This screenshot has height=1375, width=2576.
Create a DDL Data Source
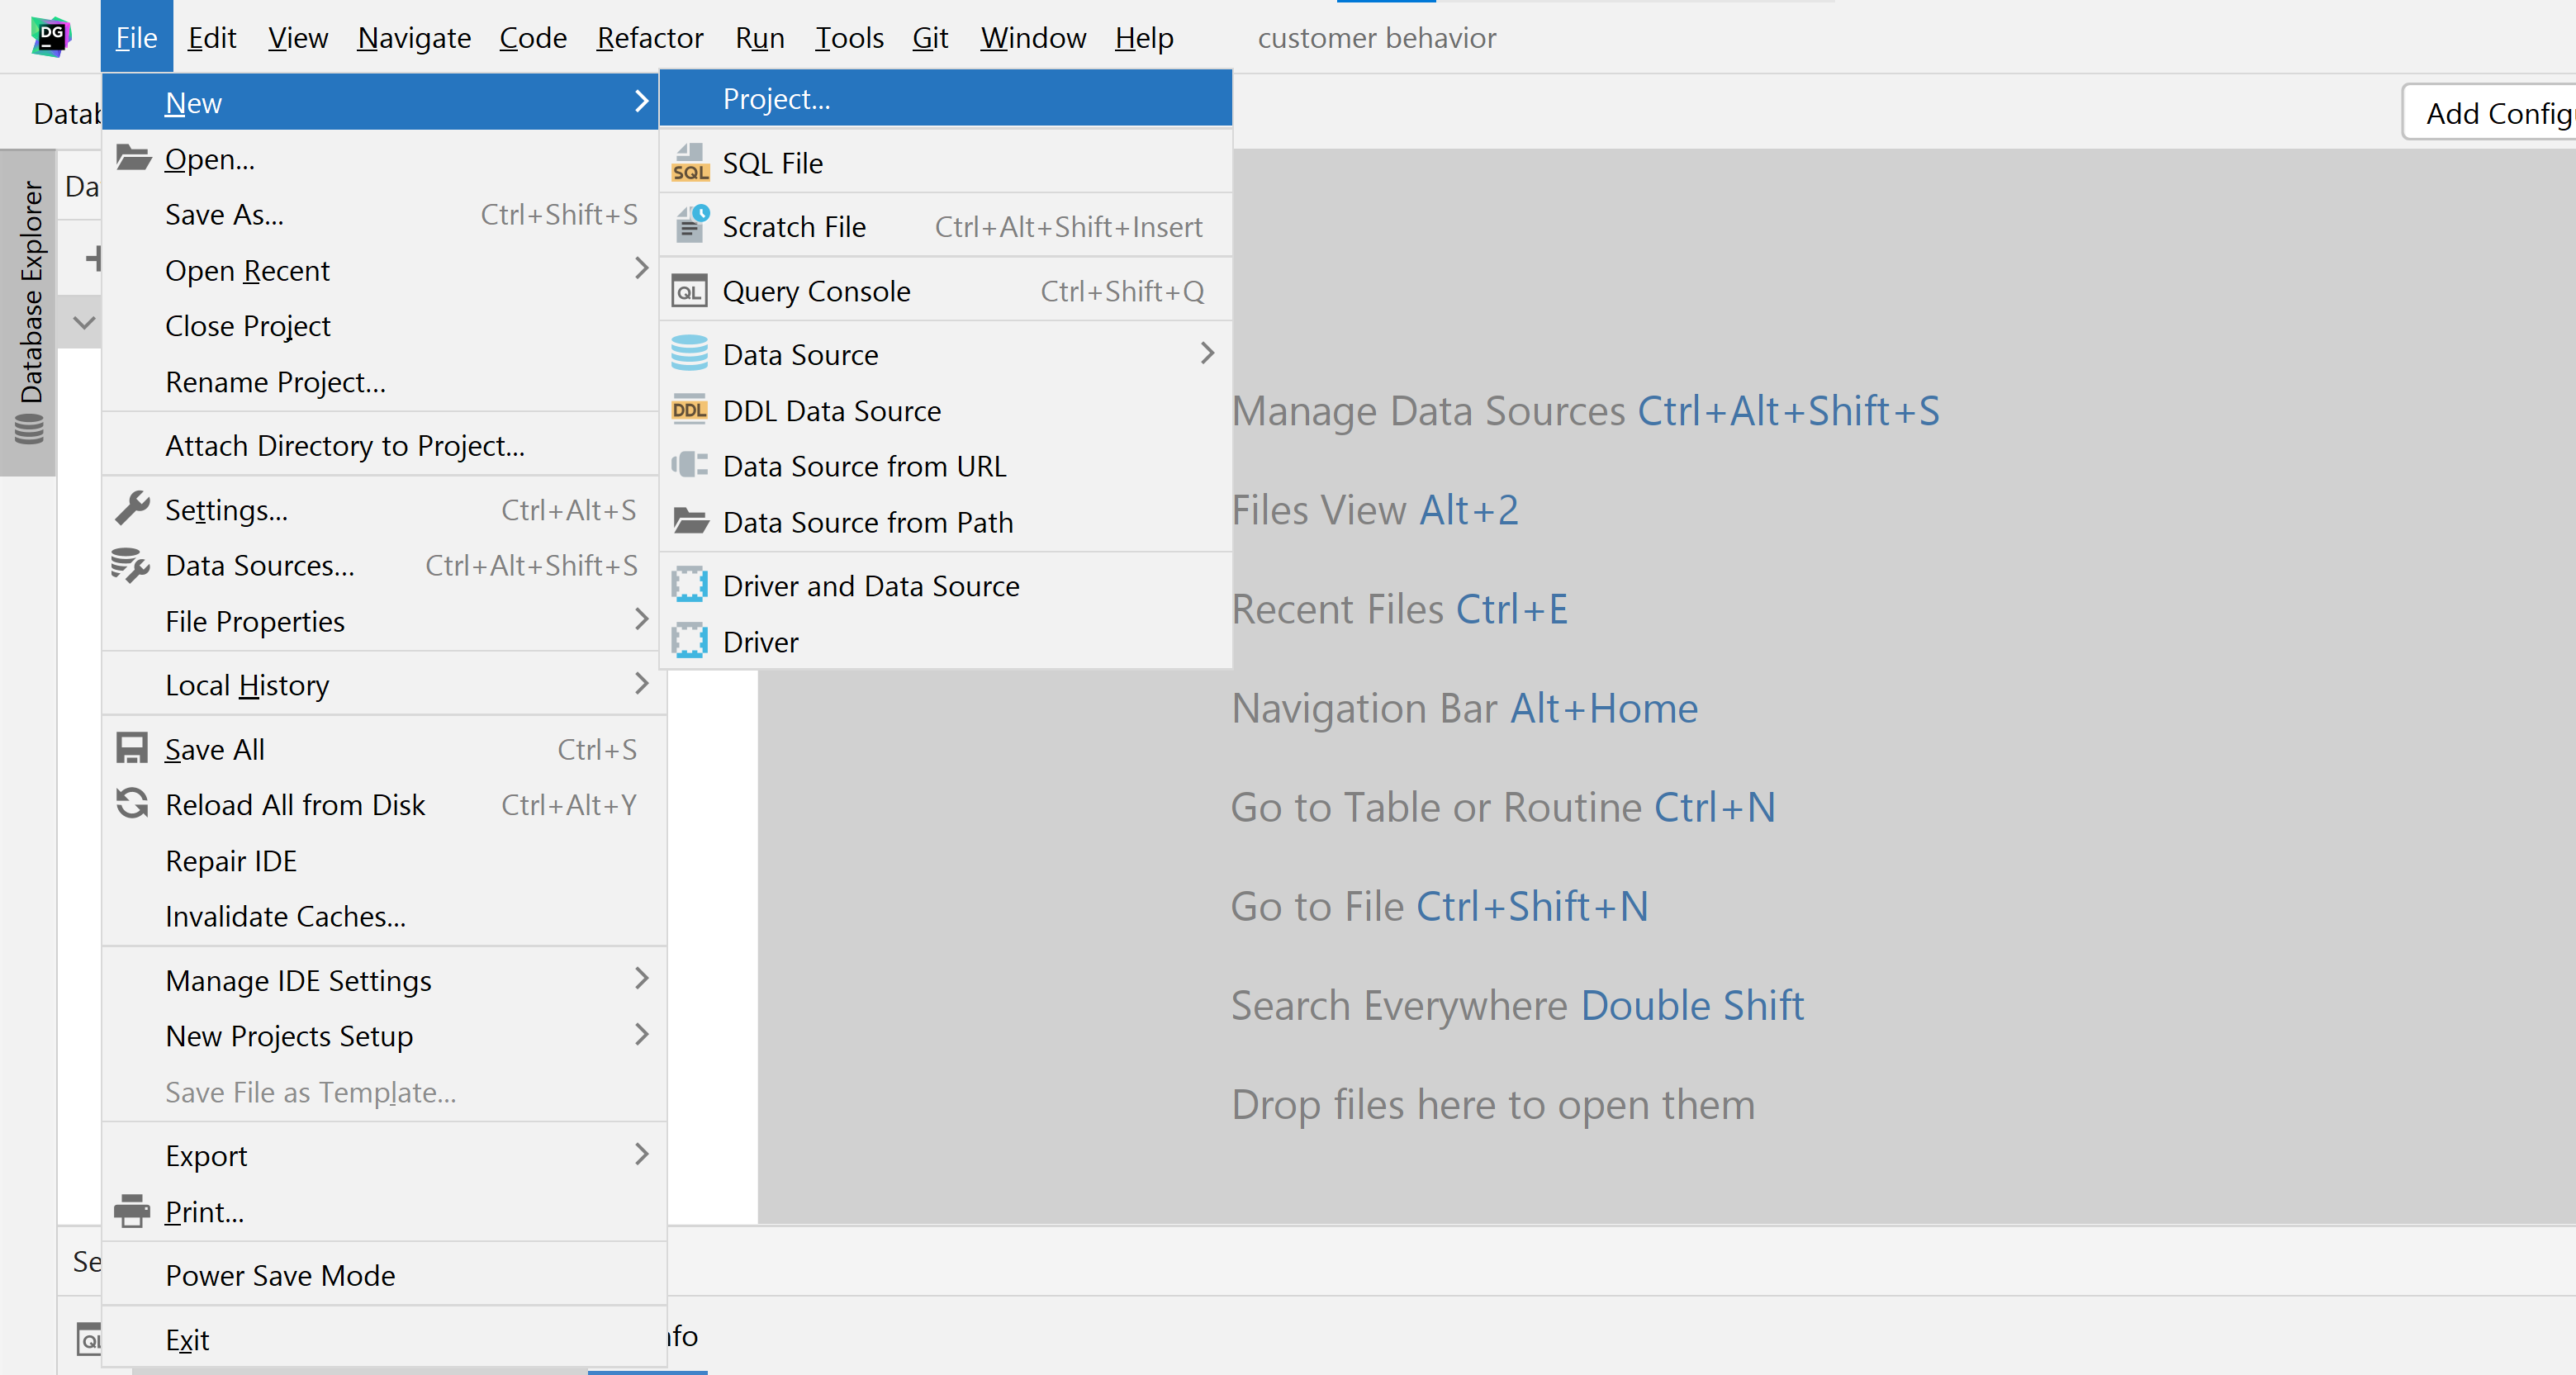(x=831, y=410)
